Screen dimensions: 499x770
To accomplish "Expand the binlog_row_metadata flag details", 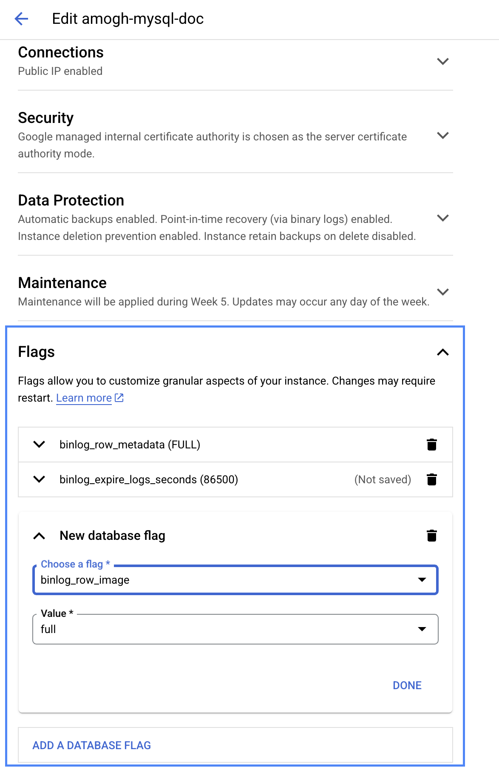I will coord(40,445).
